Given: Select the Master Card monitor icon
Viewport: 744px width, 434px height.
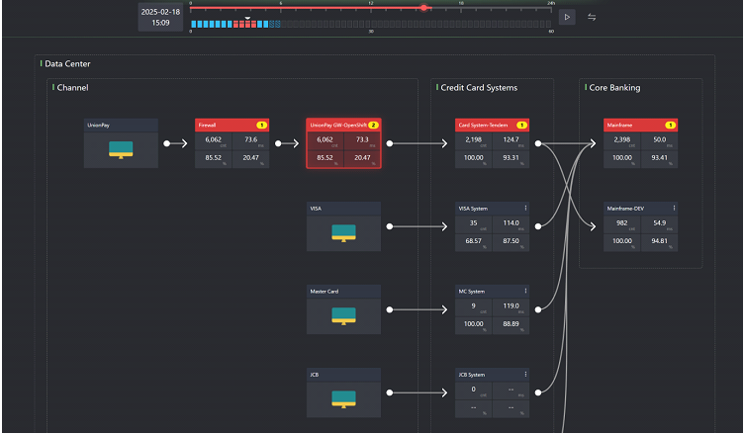Looking at the screenshot, I should 343,315.
